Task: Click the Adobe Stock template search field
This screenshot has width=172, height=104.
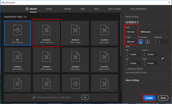Action: pos(58,97)
